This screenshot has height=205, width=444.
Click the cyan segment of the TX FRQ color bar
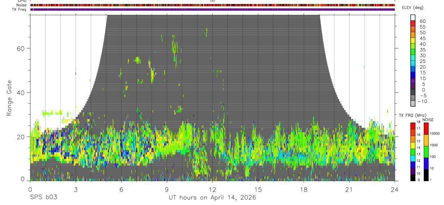[413, 158]
